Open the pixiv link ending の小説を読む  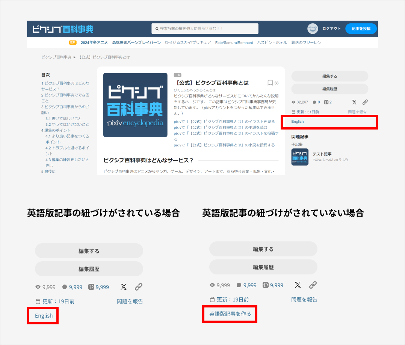point(221,128)
